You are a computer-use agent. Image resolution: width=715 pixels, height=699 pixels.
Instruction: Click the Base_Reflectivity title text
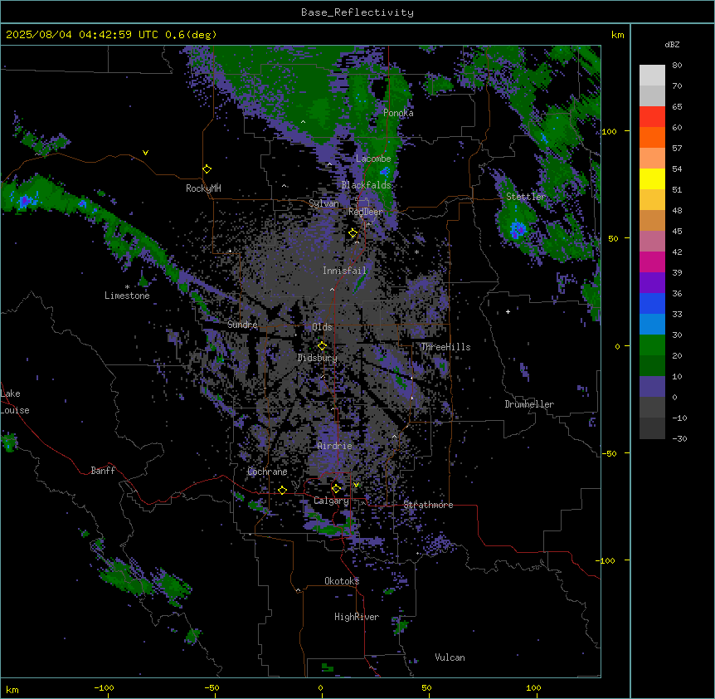(x=357, y=12)
